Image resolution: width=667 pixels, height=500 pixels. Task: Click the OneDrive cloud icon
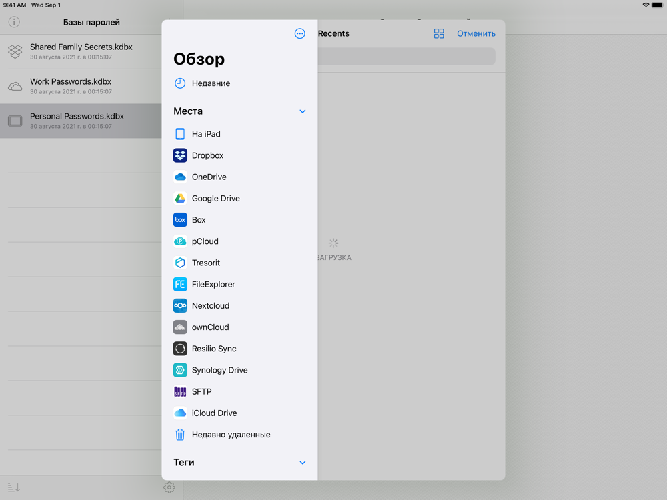180,177
